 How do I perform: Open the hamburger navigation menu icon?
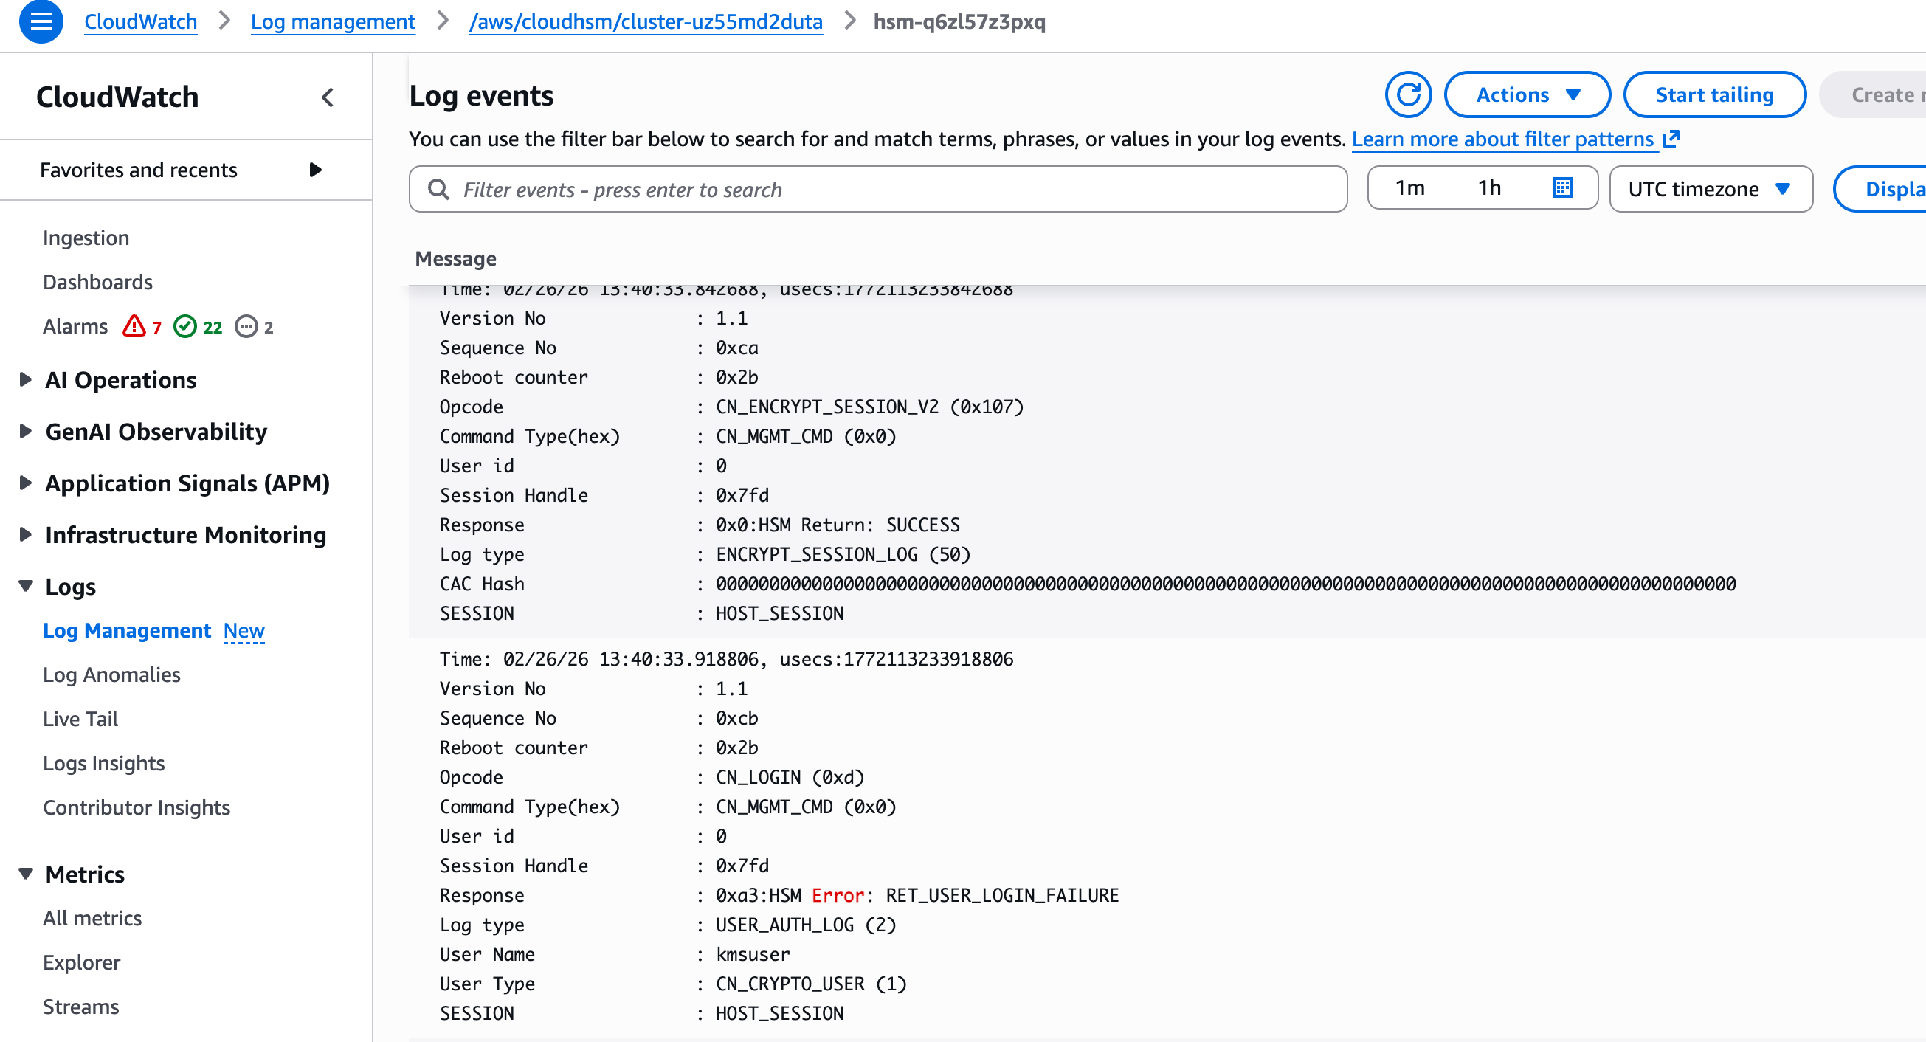(41, 21)
